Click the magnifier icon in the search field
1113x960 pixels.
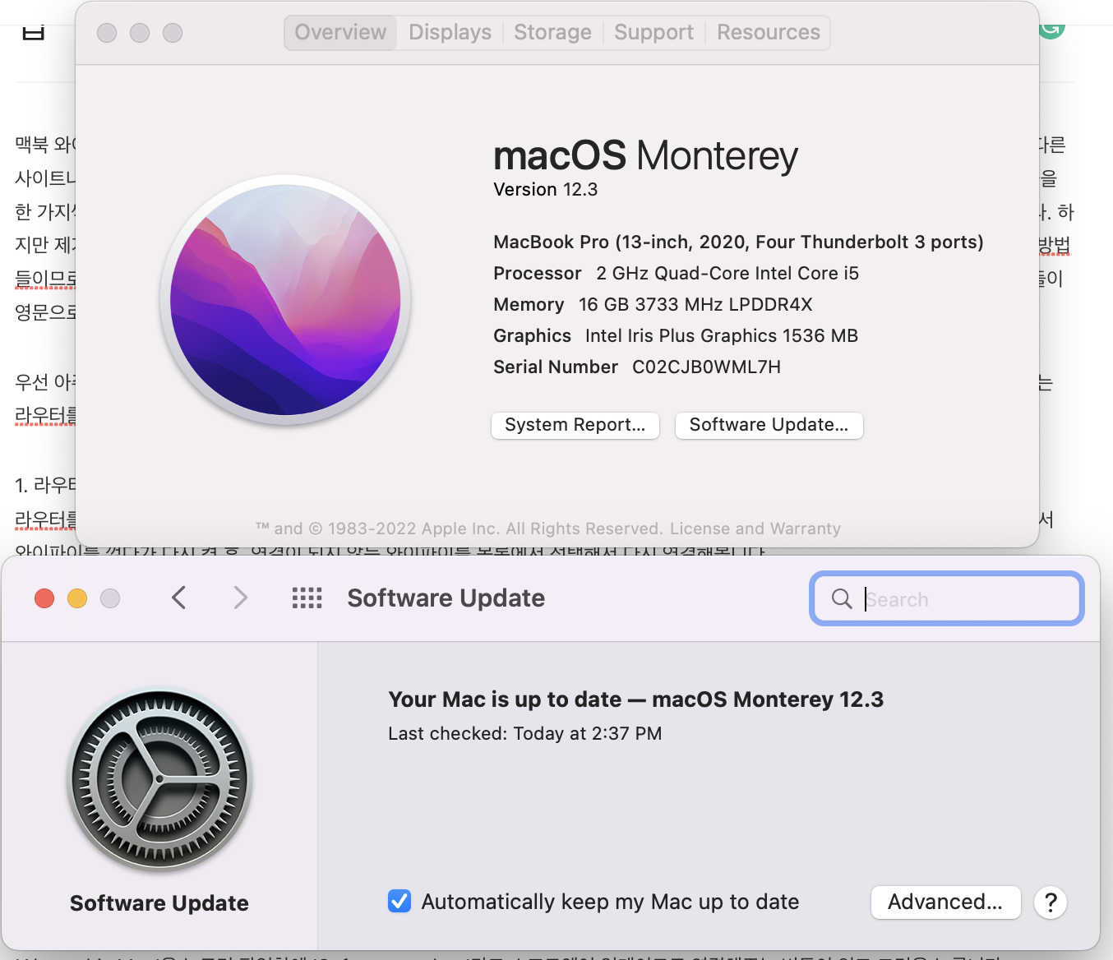tap(842, 598)
